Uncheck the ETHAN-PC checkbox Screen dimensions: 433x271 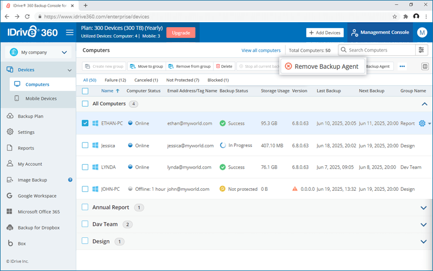pyautogui.click(x=85, y=123)
